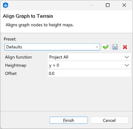The height and width of the screenshot is (129, 133).
Task: Expand the Align function dropdown
Action: [x=89, y=57]
